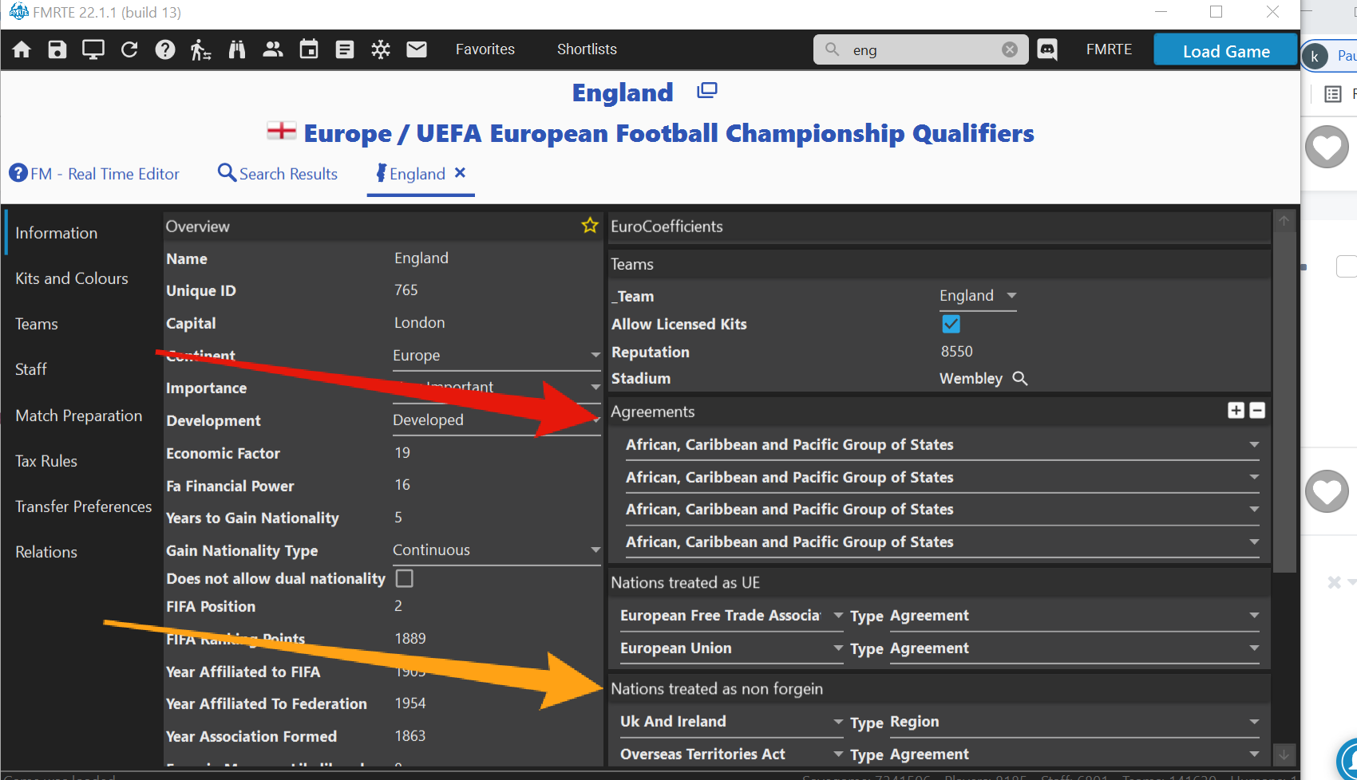Open the calendar icon in toolbar
The image size is (1357, 780).
pyautogui.click(x=309, y=49)
